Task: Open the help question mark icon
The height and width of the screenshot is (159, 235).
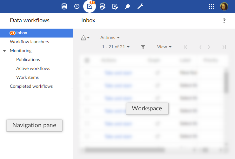Action: tap(224, 21)
